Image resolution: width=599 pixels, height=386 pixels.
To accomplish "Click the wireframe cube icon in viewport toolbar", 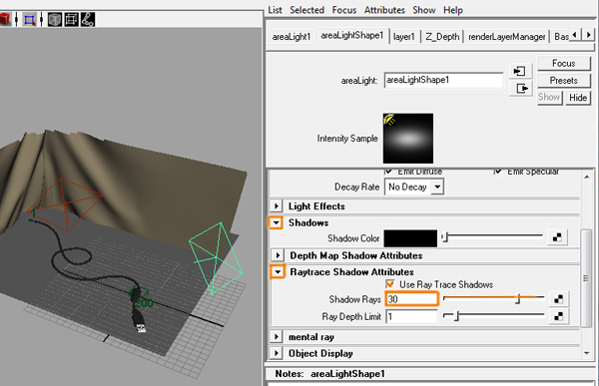I will (71, 19).
